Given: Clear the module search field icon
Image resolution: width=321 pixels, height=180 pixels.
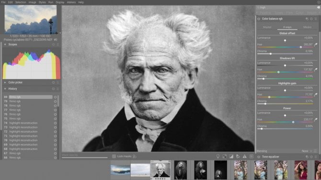Looking at the screenshot, I should coord(319,7).
